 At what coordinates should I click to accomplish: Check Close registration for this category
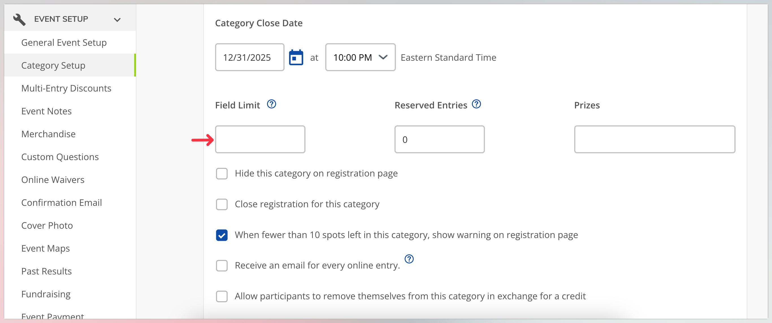pos(222,204)
